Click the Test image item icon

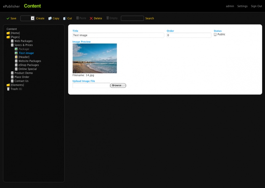click(x=16, y=53)
